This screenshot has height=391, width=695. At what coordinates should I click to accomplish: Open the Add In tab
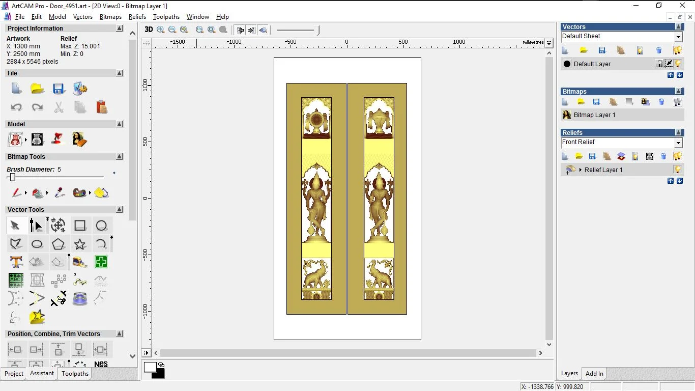coord(594,373)
